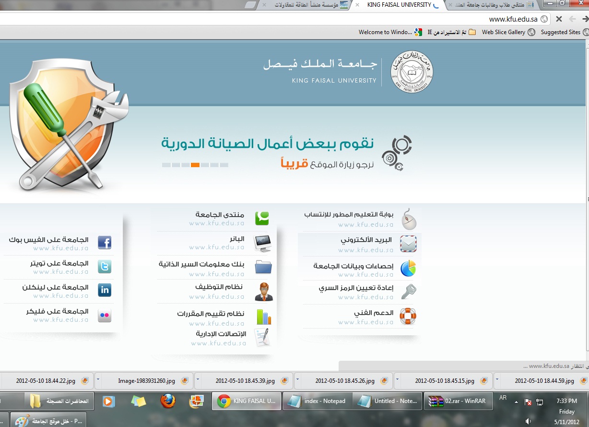Image resolution: width=589 pixels, height=427 pixels.
Task: Close the 'مؤسسة منشأ الطاقة للمقاولات' tab
Action: click(264, 5)
